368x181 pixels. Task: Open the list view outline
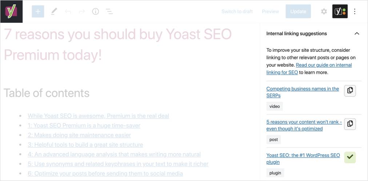pyautogui.click(x=109, y=12)
